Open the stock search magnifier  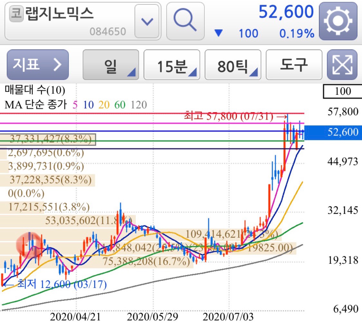pyautogui.click(x=185, y=21)
